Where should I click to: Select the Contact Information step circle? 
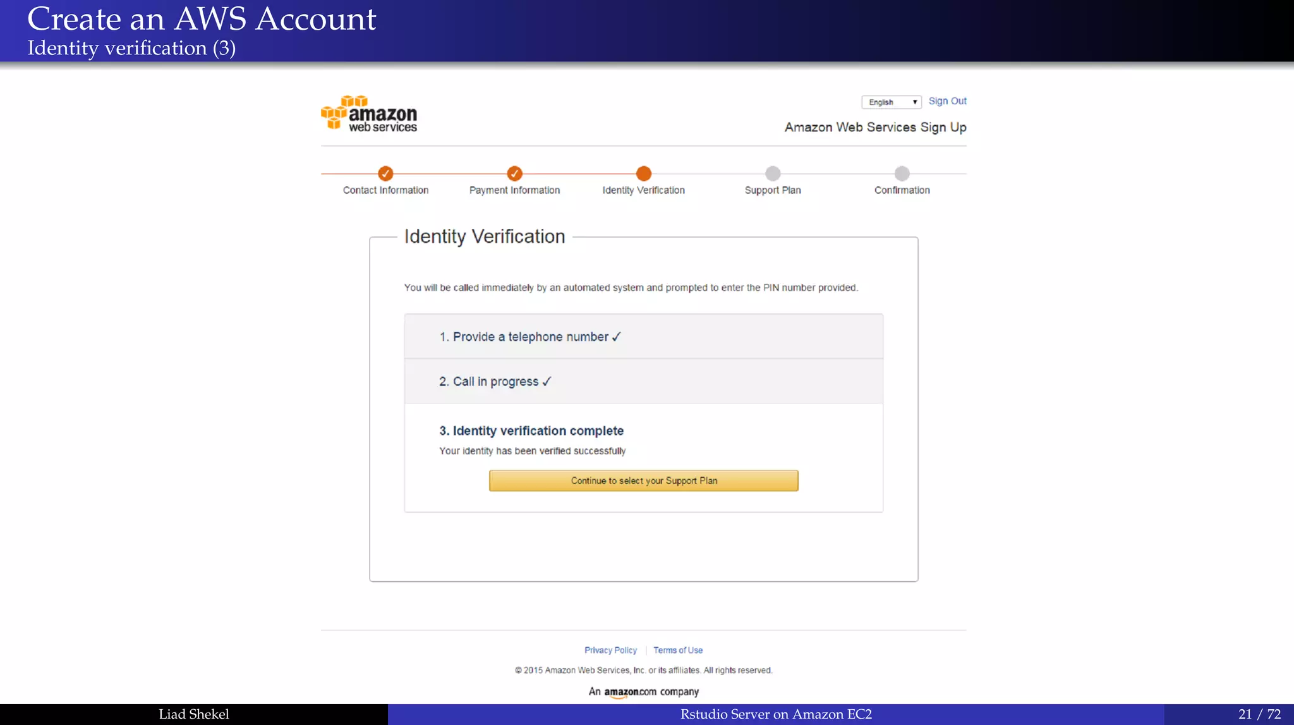pyautogui.click(x=385, y=173)
